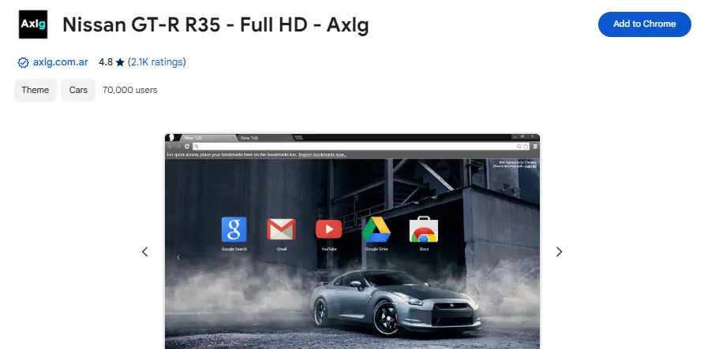
Task: Select the second New Tab in preview
Action: (x=264, y=138)
